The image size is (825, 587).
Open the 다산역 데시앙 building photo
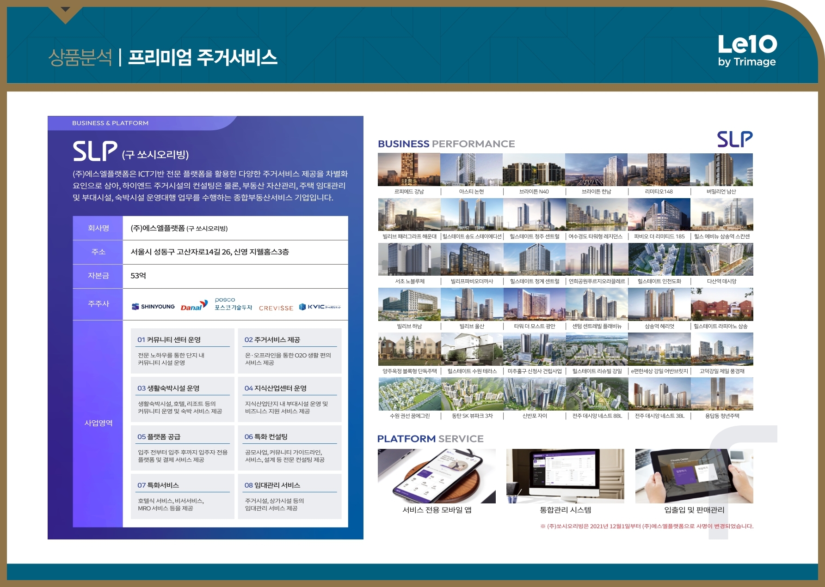click(721, 259)
